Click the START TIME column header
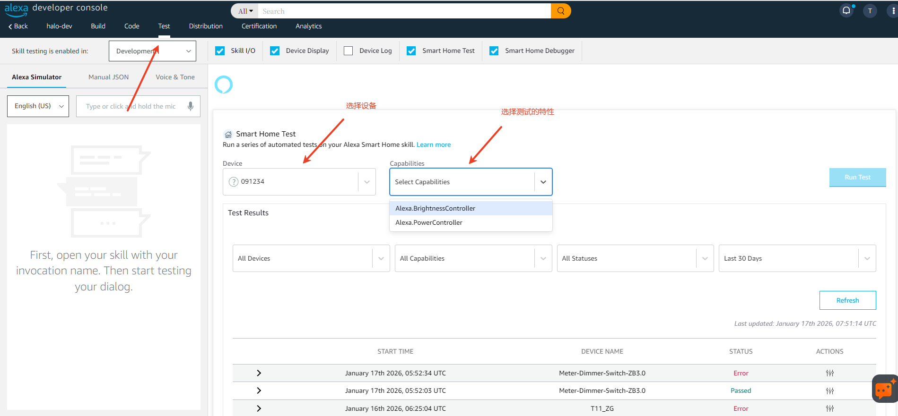This screenshot has height=416, width=898. (395, 351)
